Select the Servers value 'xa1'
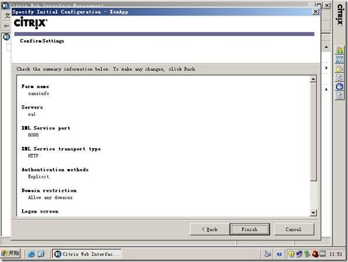The height and width of the screenshot is (262, 348). click(x=32, y=114)
